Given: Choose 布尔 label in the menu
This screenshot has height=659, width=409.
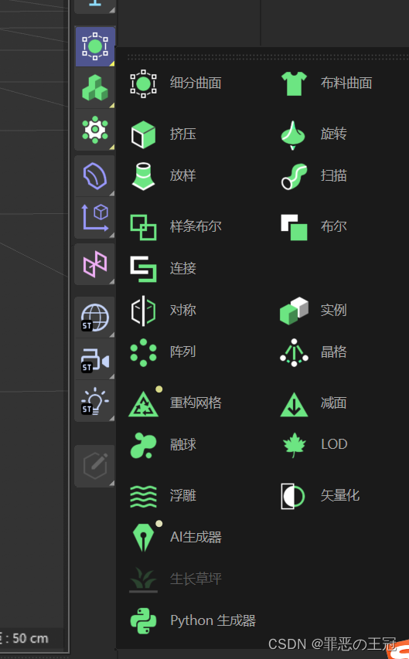Looking at the screenshot, I should [x=334, y=226].
